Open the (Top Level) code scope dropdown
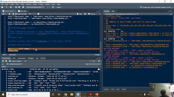Screen dimensions: 174x97 click(x=13, y=55)
